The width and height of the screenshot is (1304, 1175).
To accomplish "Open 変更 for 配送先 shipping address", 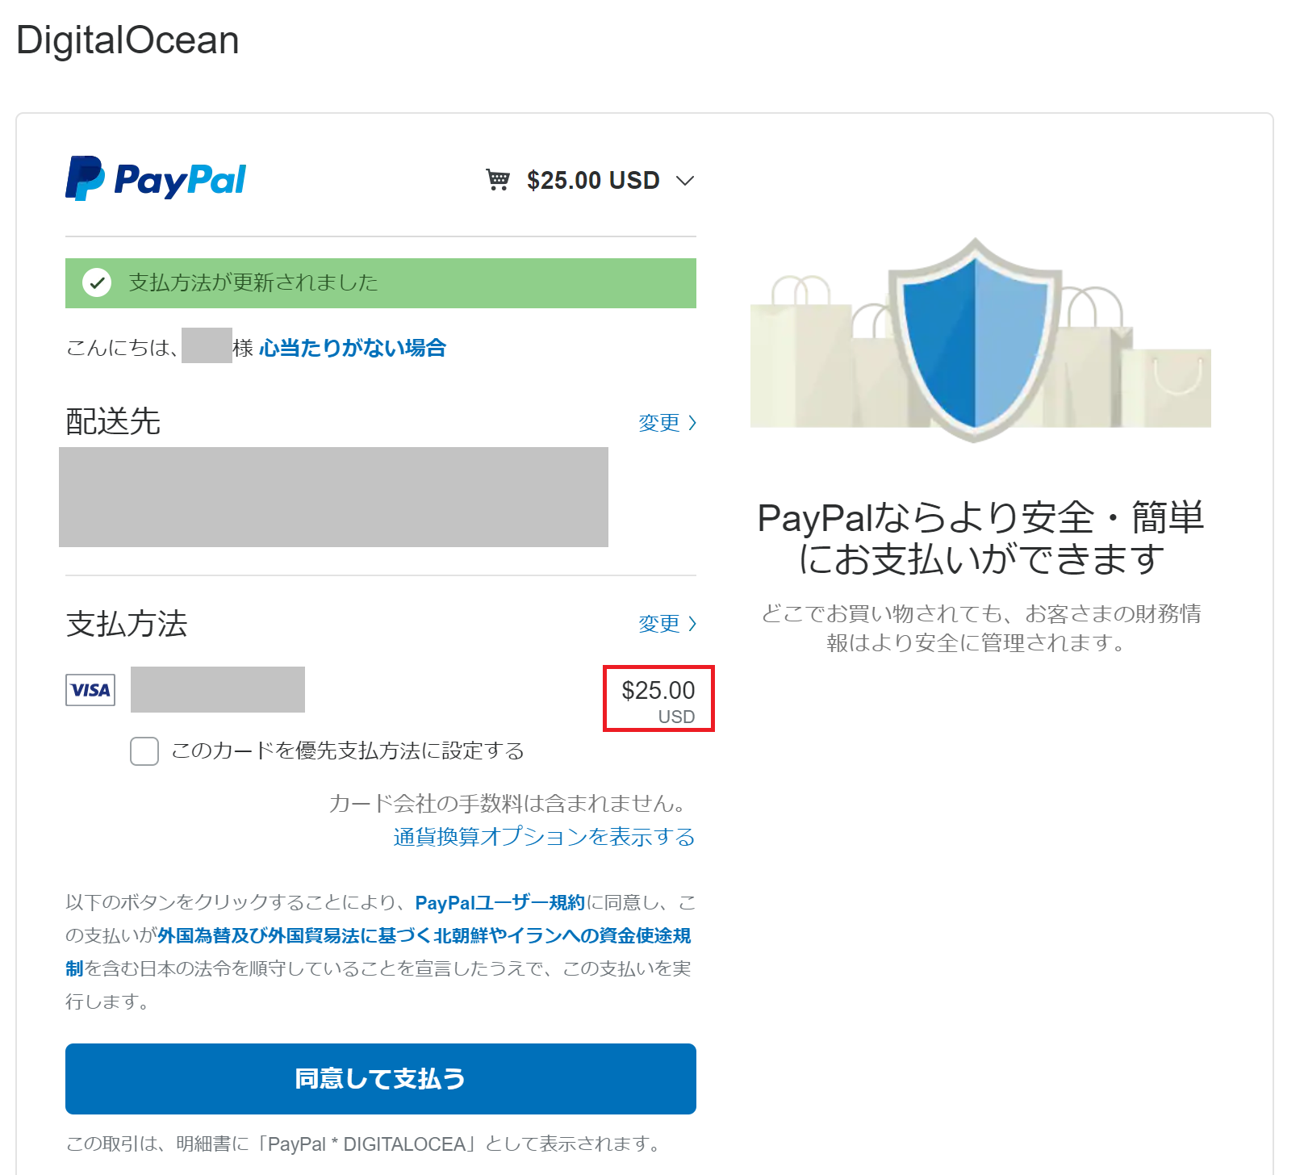I will [x=667, y=423].
